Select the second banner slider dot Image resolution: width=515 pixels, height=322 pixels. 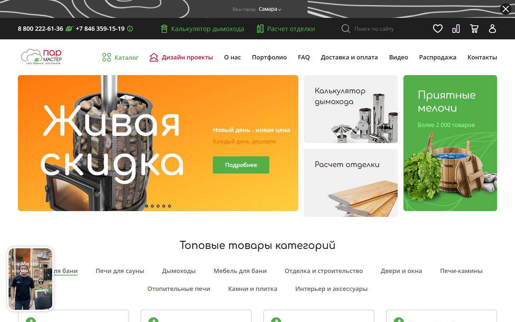pos(152,206)
